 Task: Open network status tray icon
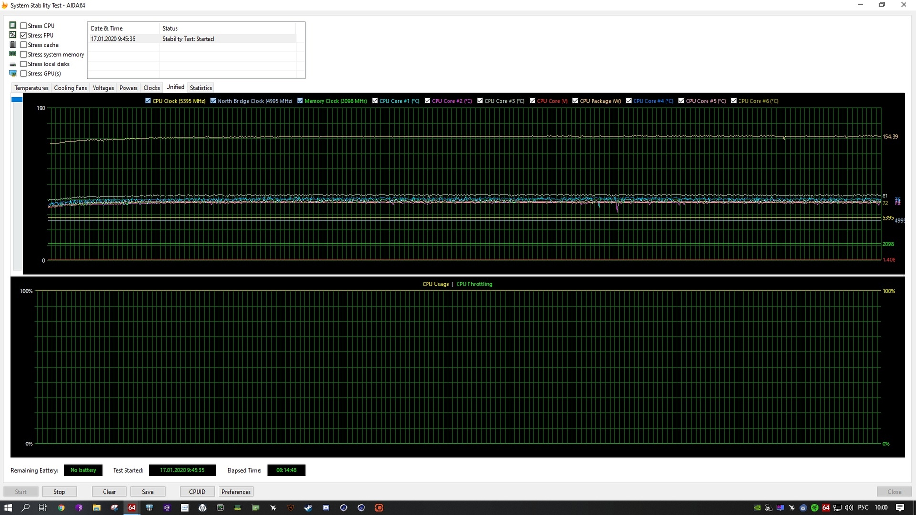(x=837, y=507)
